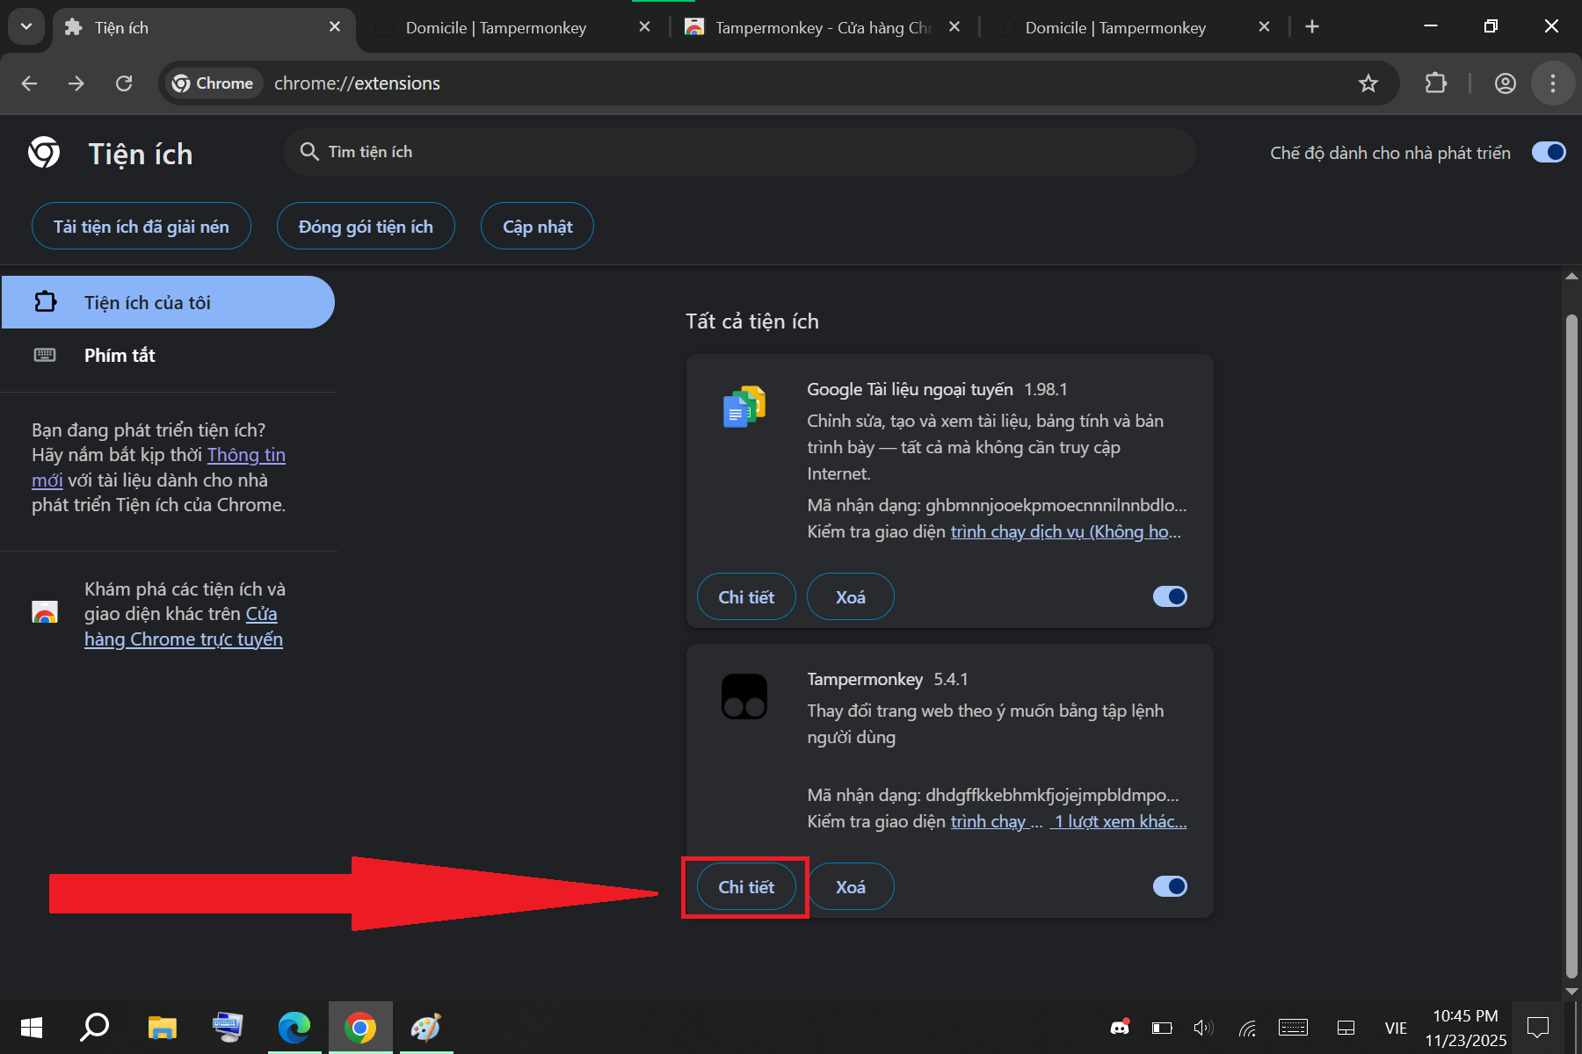Toggle off Google Tài liệu ngoại tuyến extension
Image resolution: width=1582 pixels, height=1054 pixels.
pos(1169,597)
